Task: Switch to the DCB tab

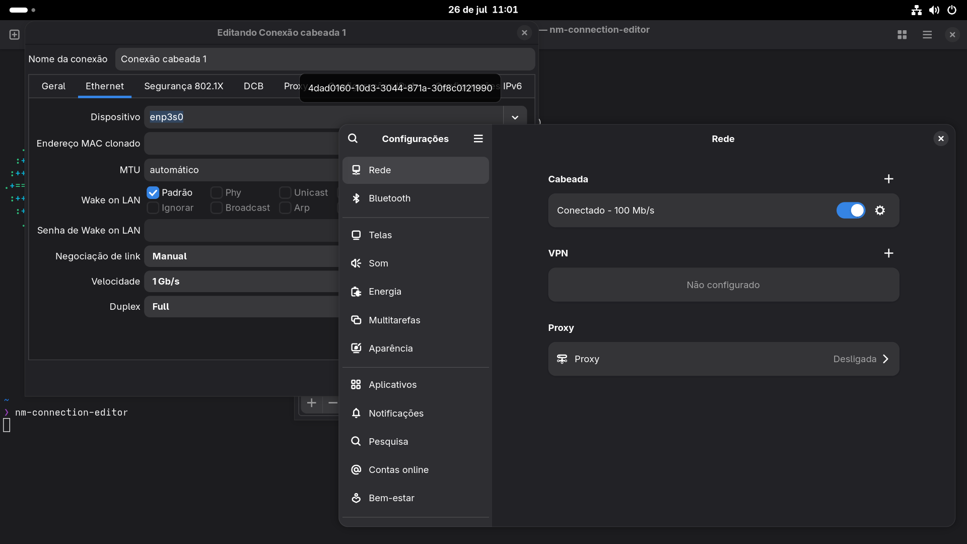Action: click(253, 86)
